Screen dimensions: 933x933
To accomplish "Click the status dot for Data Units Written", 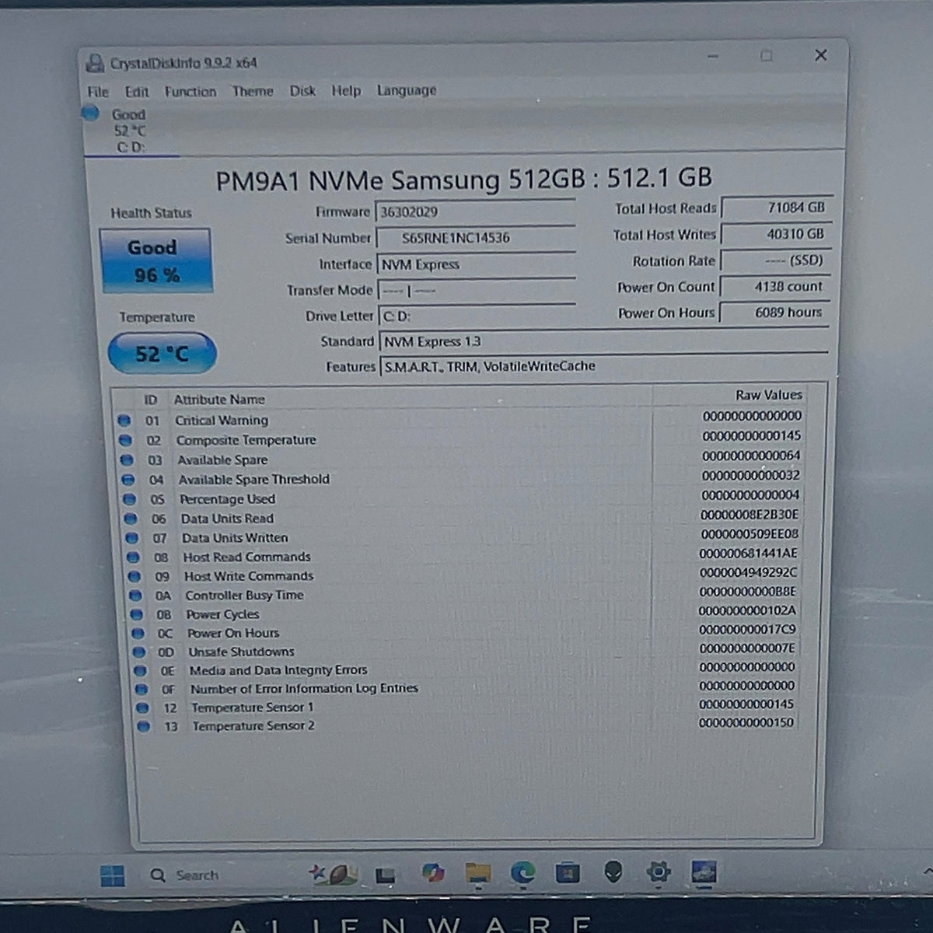I will coord(131,538).
